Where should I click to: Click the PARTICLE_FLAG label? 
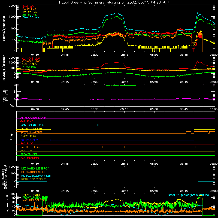pyautogui.click(x=31, y=147)
